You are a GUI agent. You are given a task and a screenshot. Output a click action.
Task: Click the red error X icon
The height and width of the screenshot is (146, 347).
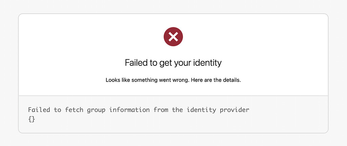[173, 37]
